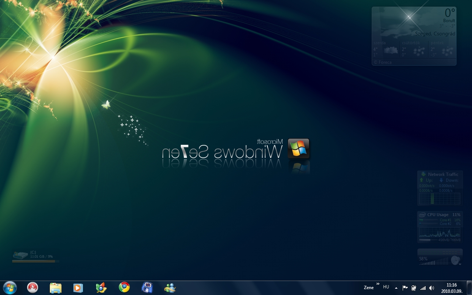Open the network signal strength tray icon
Viewport: 472px width, 295px height.
click(423, 288)
